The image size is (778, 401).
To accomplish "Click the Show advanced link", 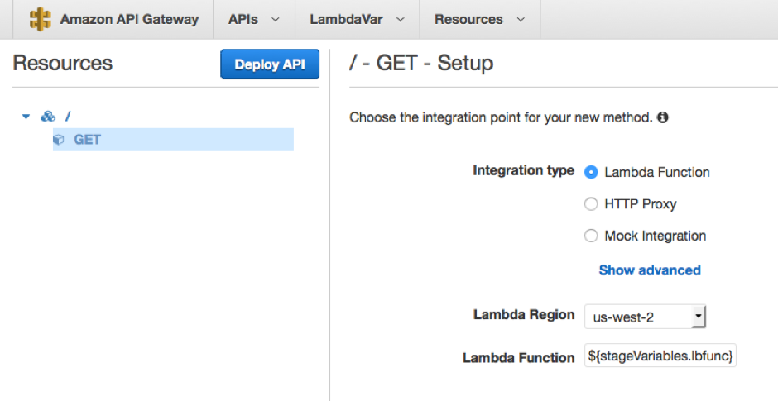I will 650,270.
